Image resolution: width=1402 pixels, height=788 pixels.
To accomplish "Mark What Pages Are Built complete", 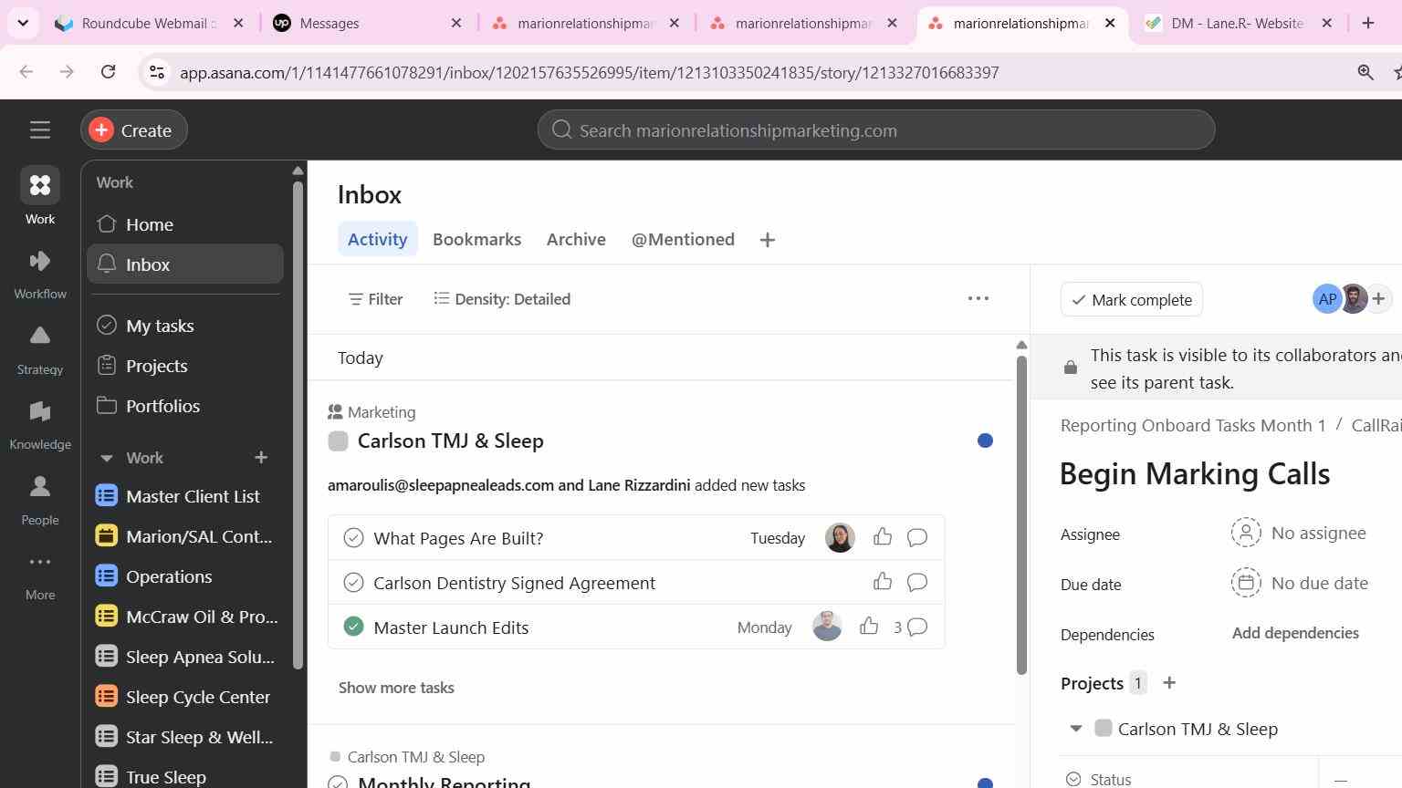I will point(353,538).
